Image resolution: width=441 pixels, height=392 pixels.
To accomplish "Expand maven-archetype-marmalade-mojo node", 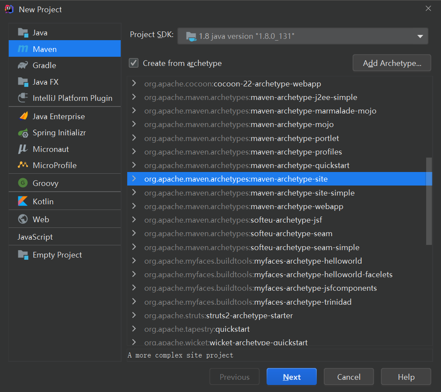I will pyautogui.click(x=134, y=111).
